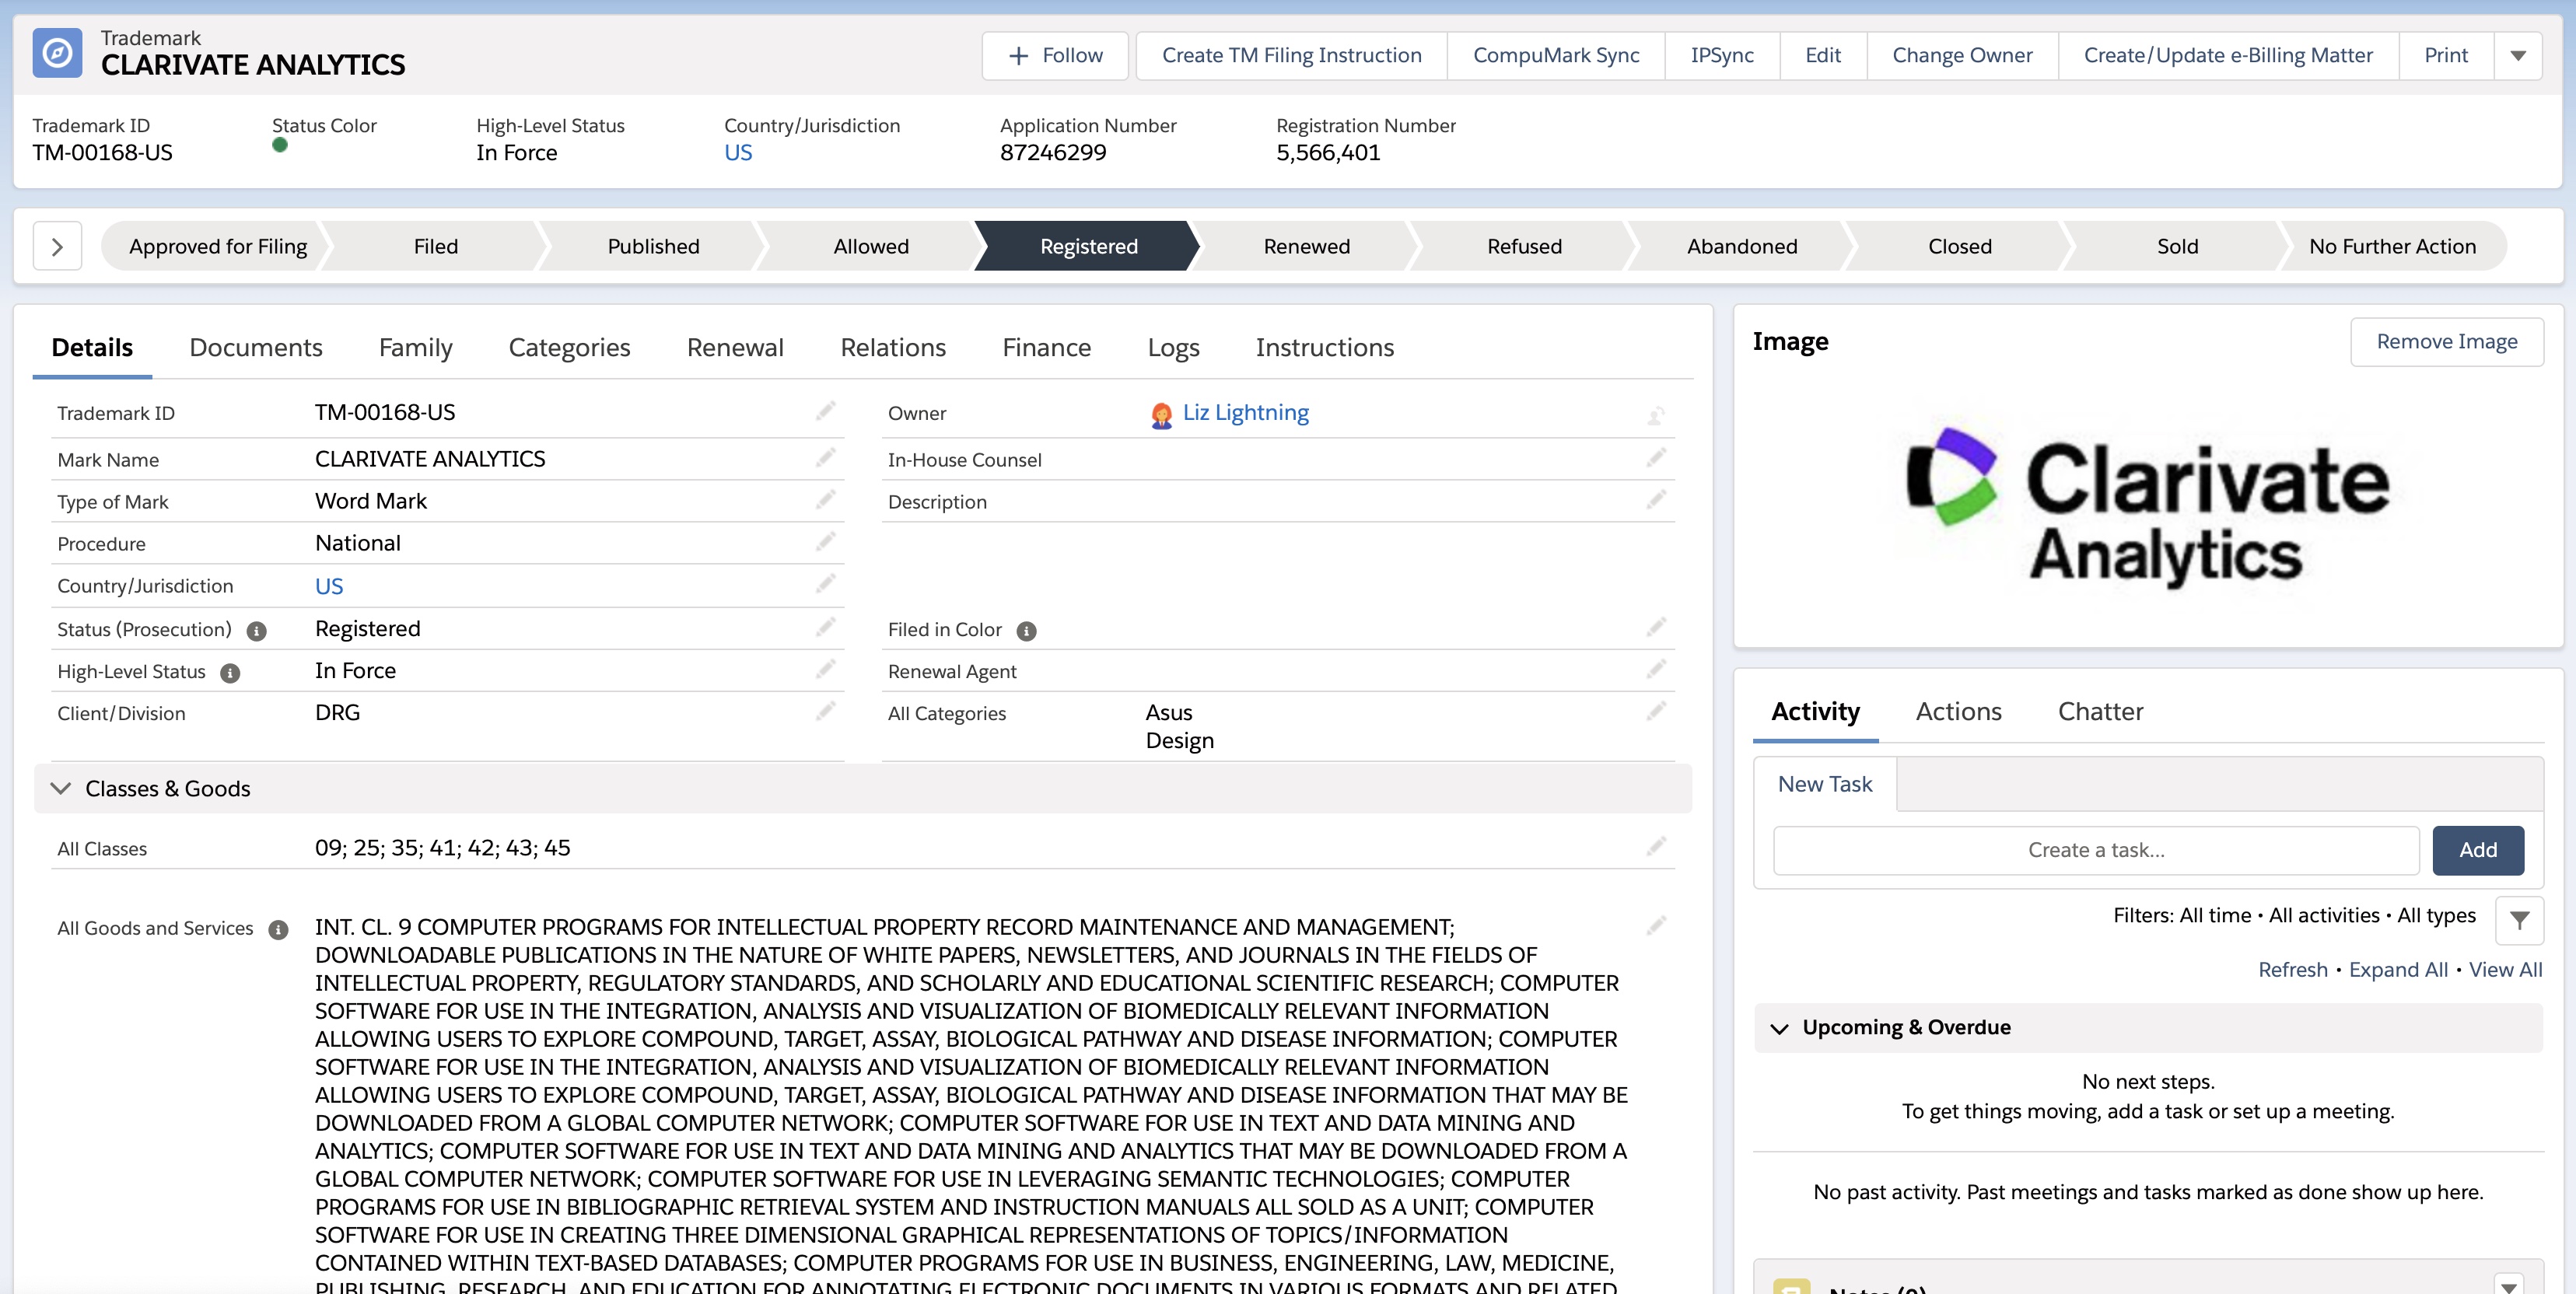Switch to the Relations tab
This screenshot has width=2576, height=1294.
point(892,347)
